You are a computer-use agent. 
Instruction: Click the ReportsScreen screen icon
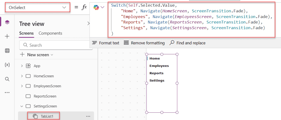(x=28, y=96)
